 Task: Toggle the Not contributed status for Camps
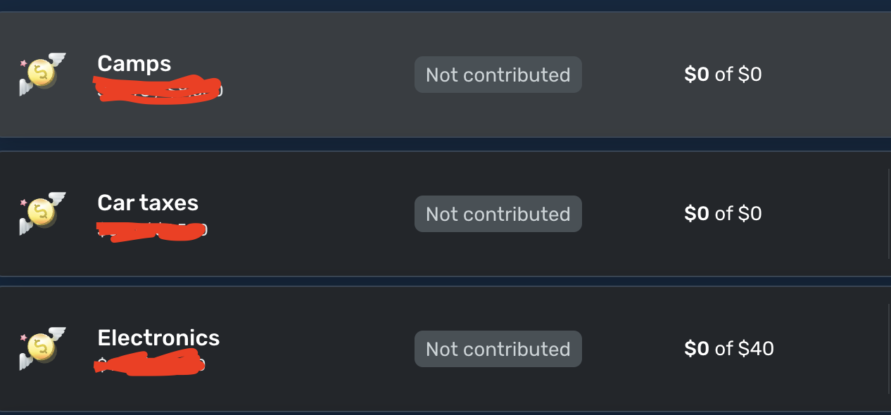(498, 74)
